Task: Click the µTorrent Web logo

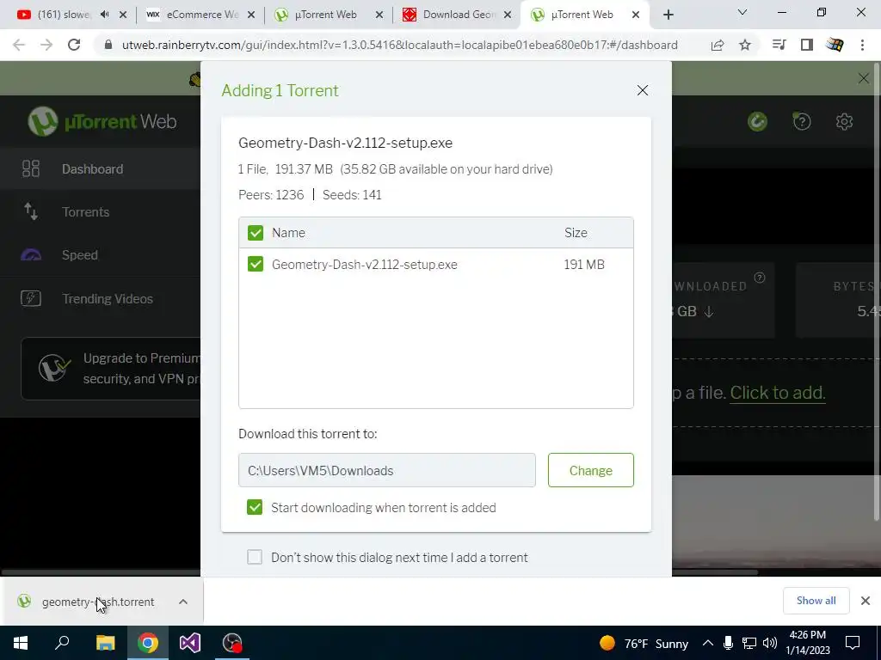Action: 102,121
